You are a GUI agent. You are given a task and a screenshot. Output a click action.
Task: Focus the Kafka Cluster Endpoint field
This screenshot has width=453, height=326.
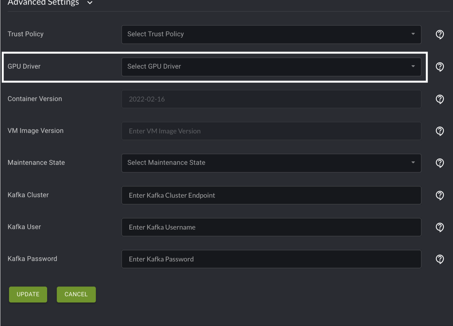[x=271, y=195]
